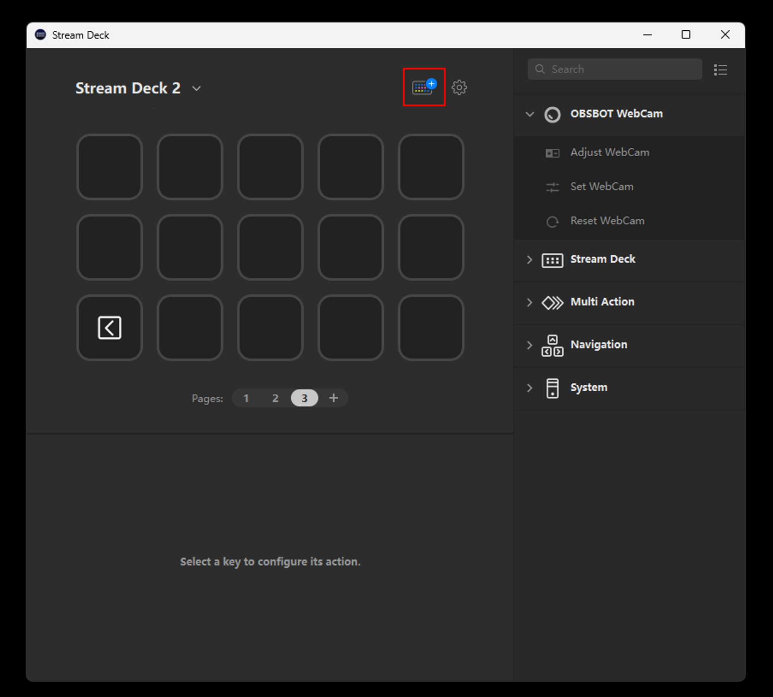Switch to page 2
The width and height of the screenshot is (773, 697).
click(x=275, y=398)
